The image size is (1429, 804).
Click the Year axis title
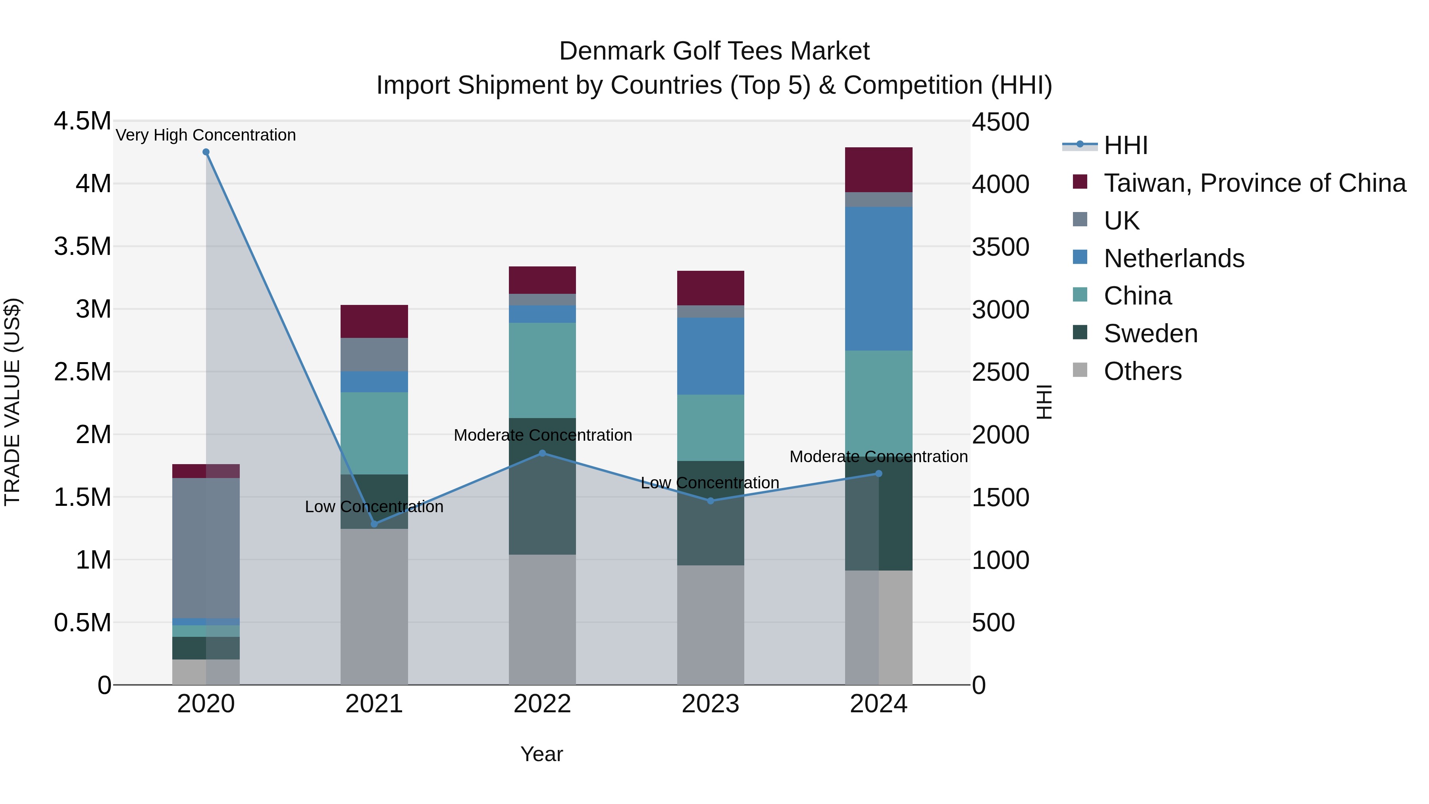[542, 754]
